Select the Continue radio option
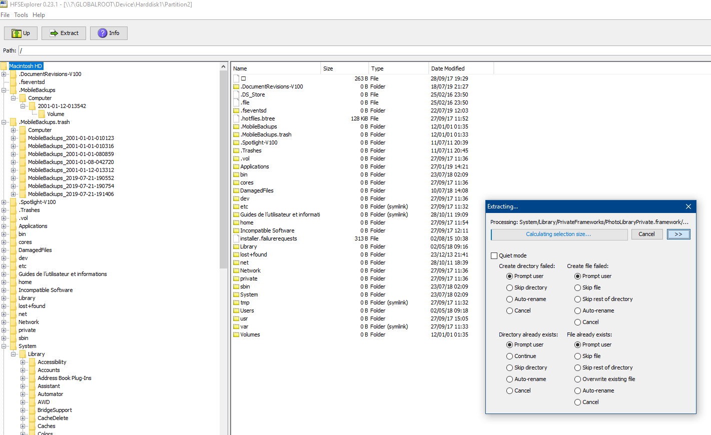711x435 pixels. [509, 356]
